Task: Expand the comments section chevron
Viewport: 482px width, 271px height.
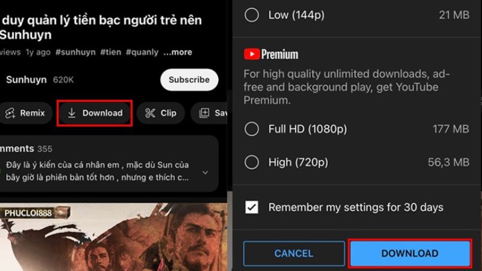Action: 205,173
